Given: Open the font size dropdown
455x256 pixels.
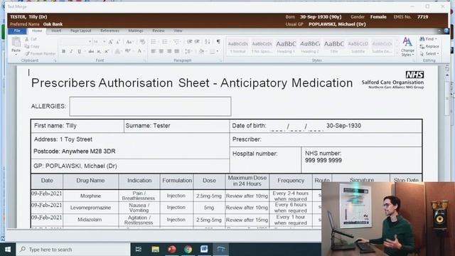Looking at the screenshot, I should point(104,42).
